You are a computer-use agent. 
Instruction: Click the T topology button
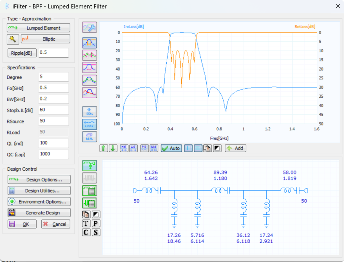coord(86,223)
